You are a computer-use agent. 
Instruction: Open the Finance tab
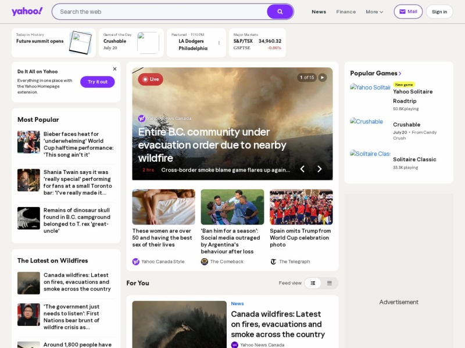[x=346, y=12]
